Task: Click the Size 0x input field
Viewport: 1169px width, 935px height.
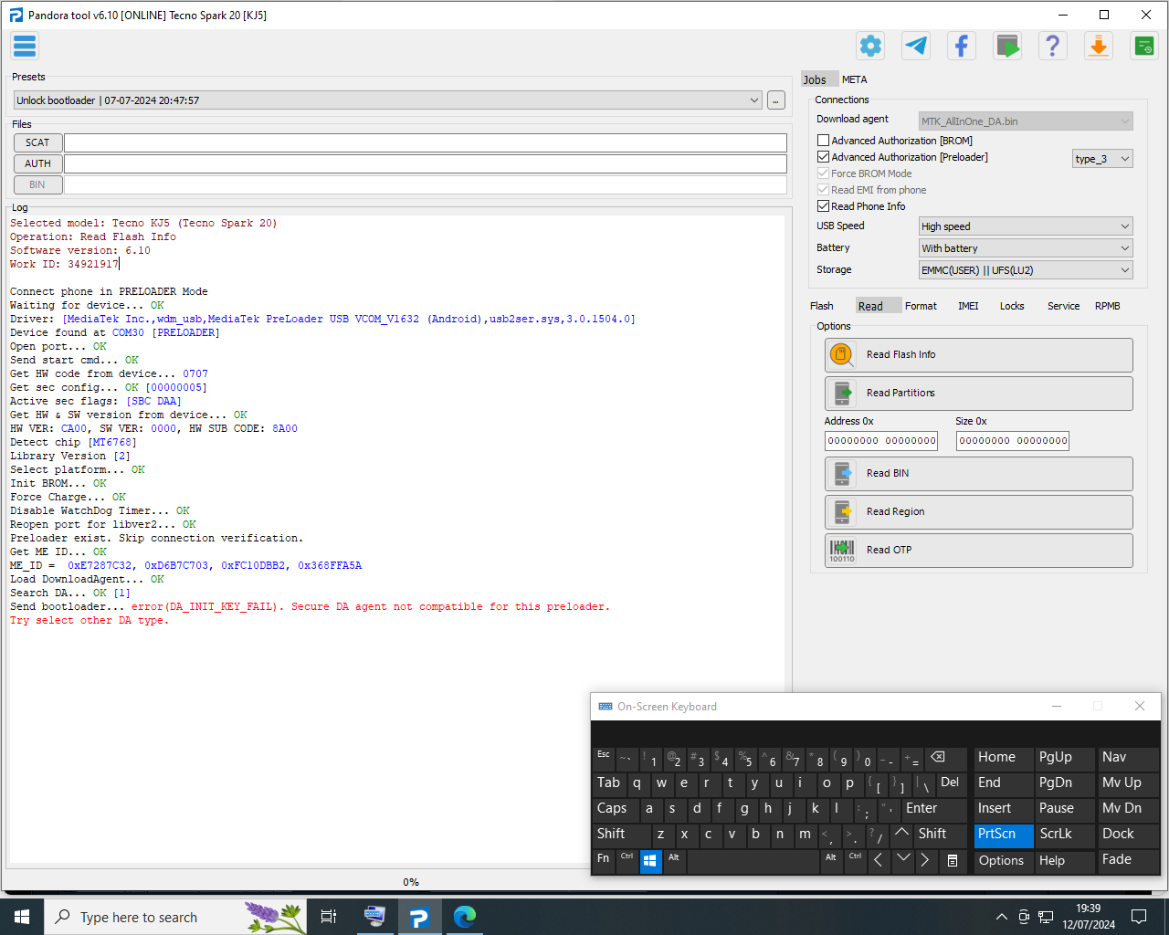Action: [x=1012, y=441]
